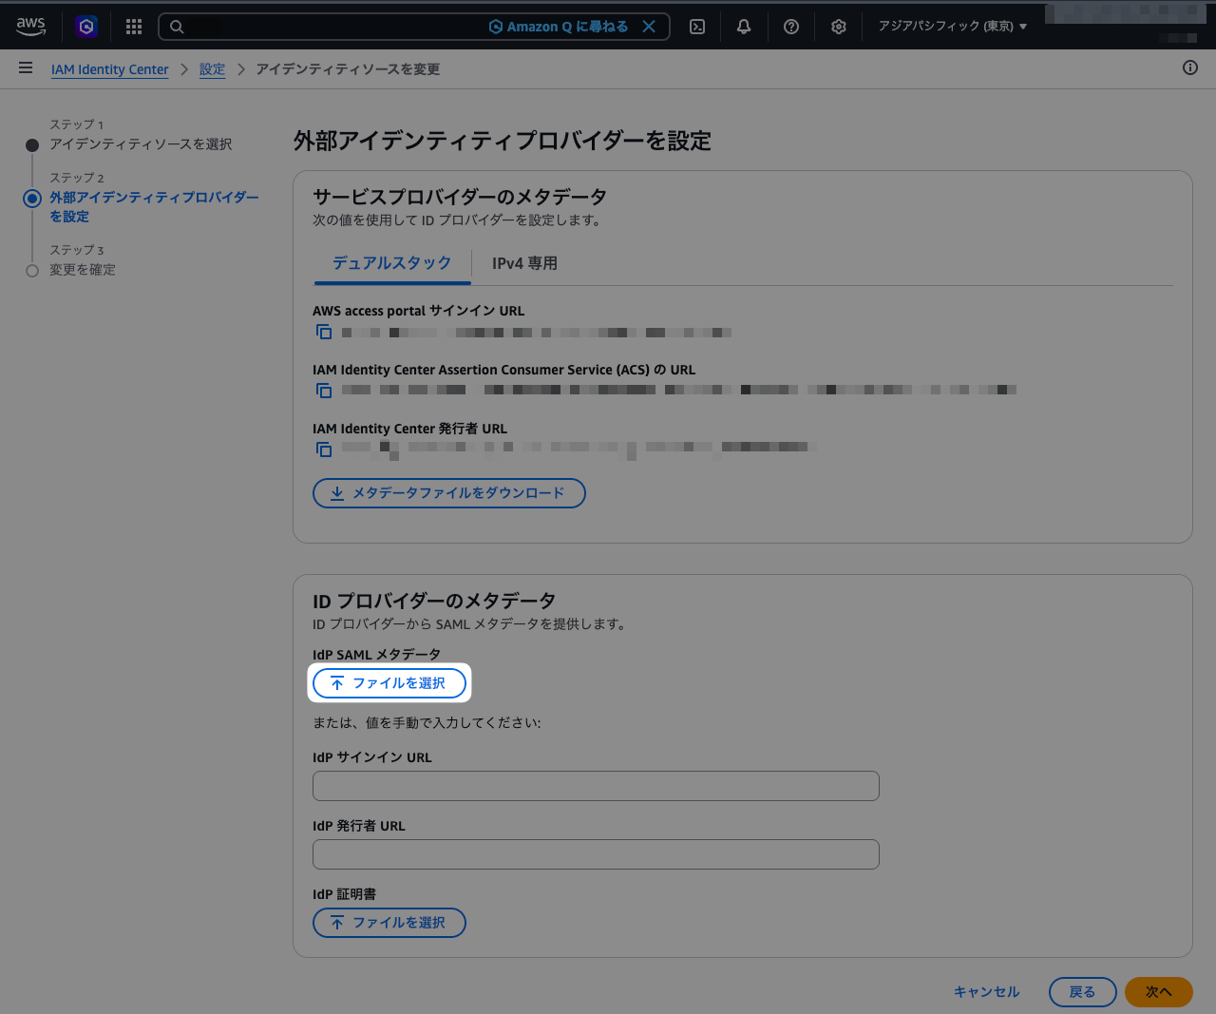Click the 戻る button
The width and height of the screenshot is (1216, 1014).
click(x=1083, y=992)
